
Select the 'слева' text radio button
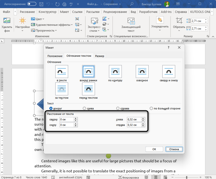click(x=84, y=108)
